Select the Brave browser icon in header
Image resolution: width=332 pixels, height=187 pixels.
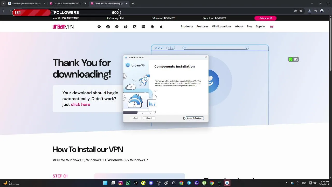tap(99, 27)
